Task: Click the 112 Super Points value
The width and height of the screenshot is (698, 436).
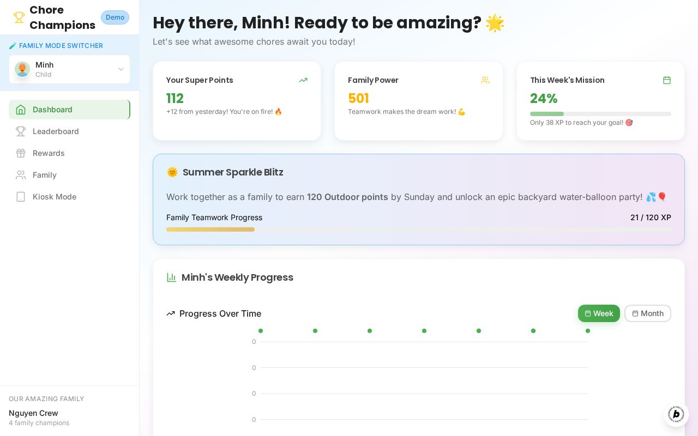Action: 175,99
